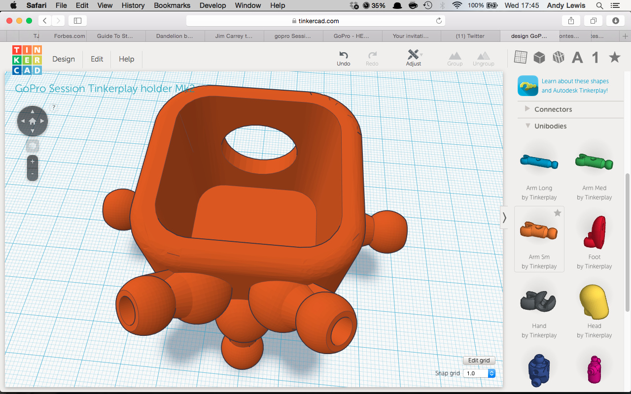Viewport: 631px width, 394px height.
Task: Click the home view button
Action: 33,121
